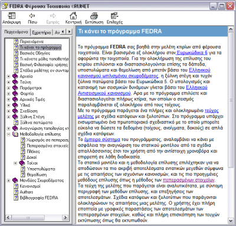Screen dimensions: 236x226
Task: Expand the Υλικά tree node
Action: [8, 106]
